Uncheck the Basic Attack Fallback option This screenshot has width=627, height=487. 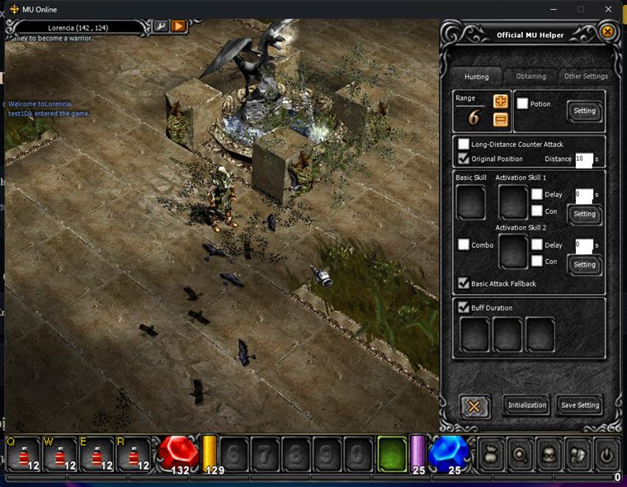click(464, 283)
